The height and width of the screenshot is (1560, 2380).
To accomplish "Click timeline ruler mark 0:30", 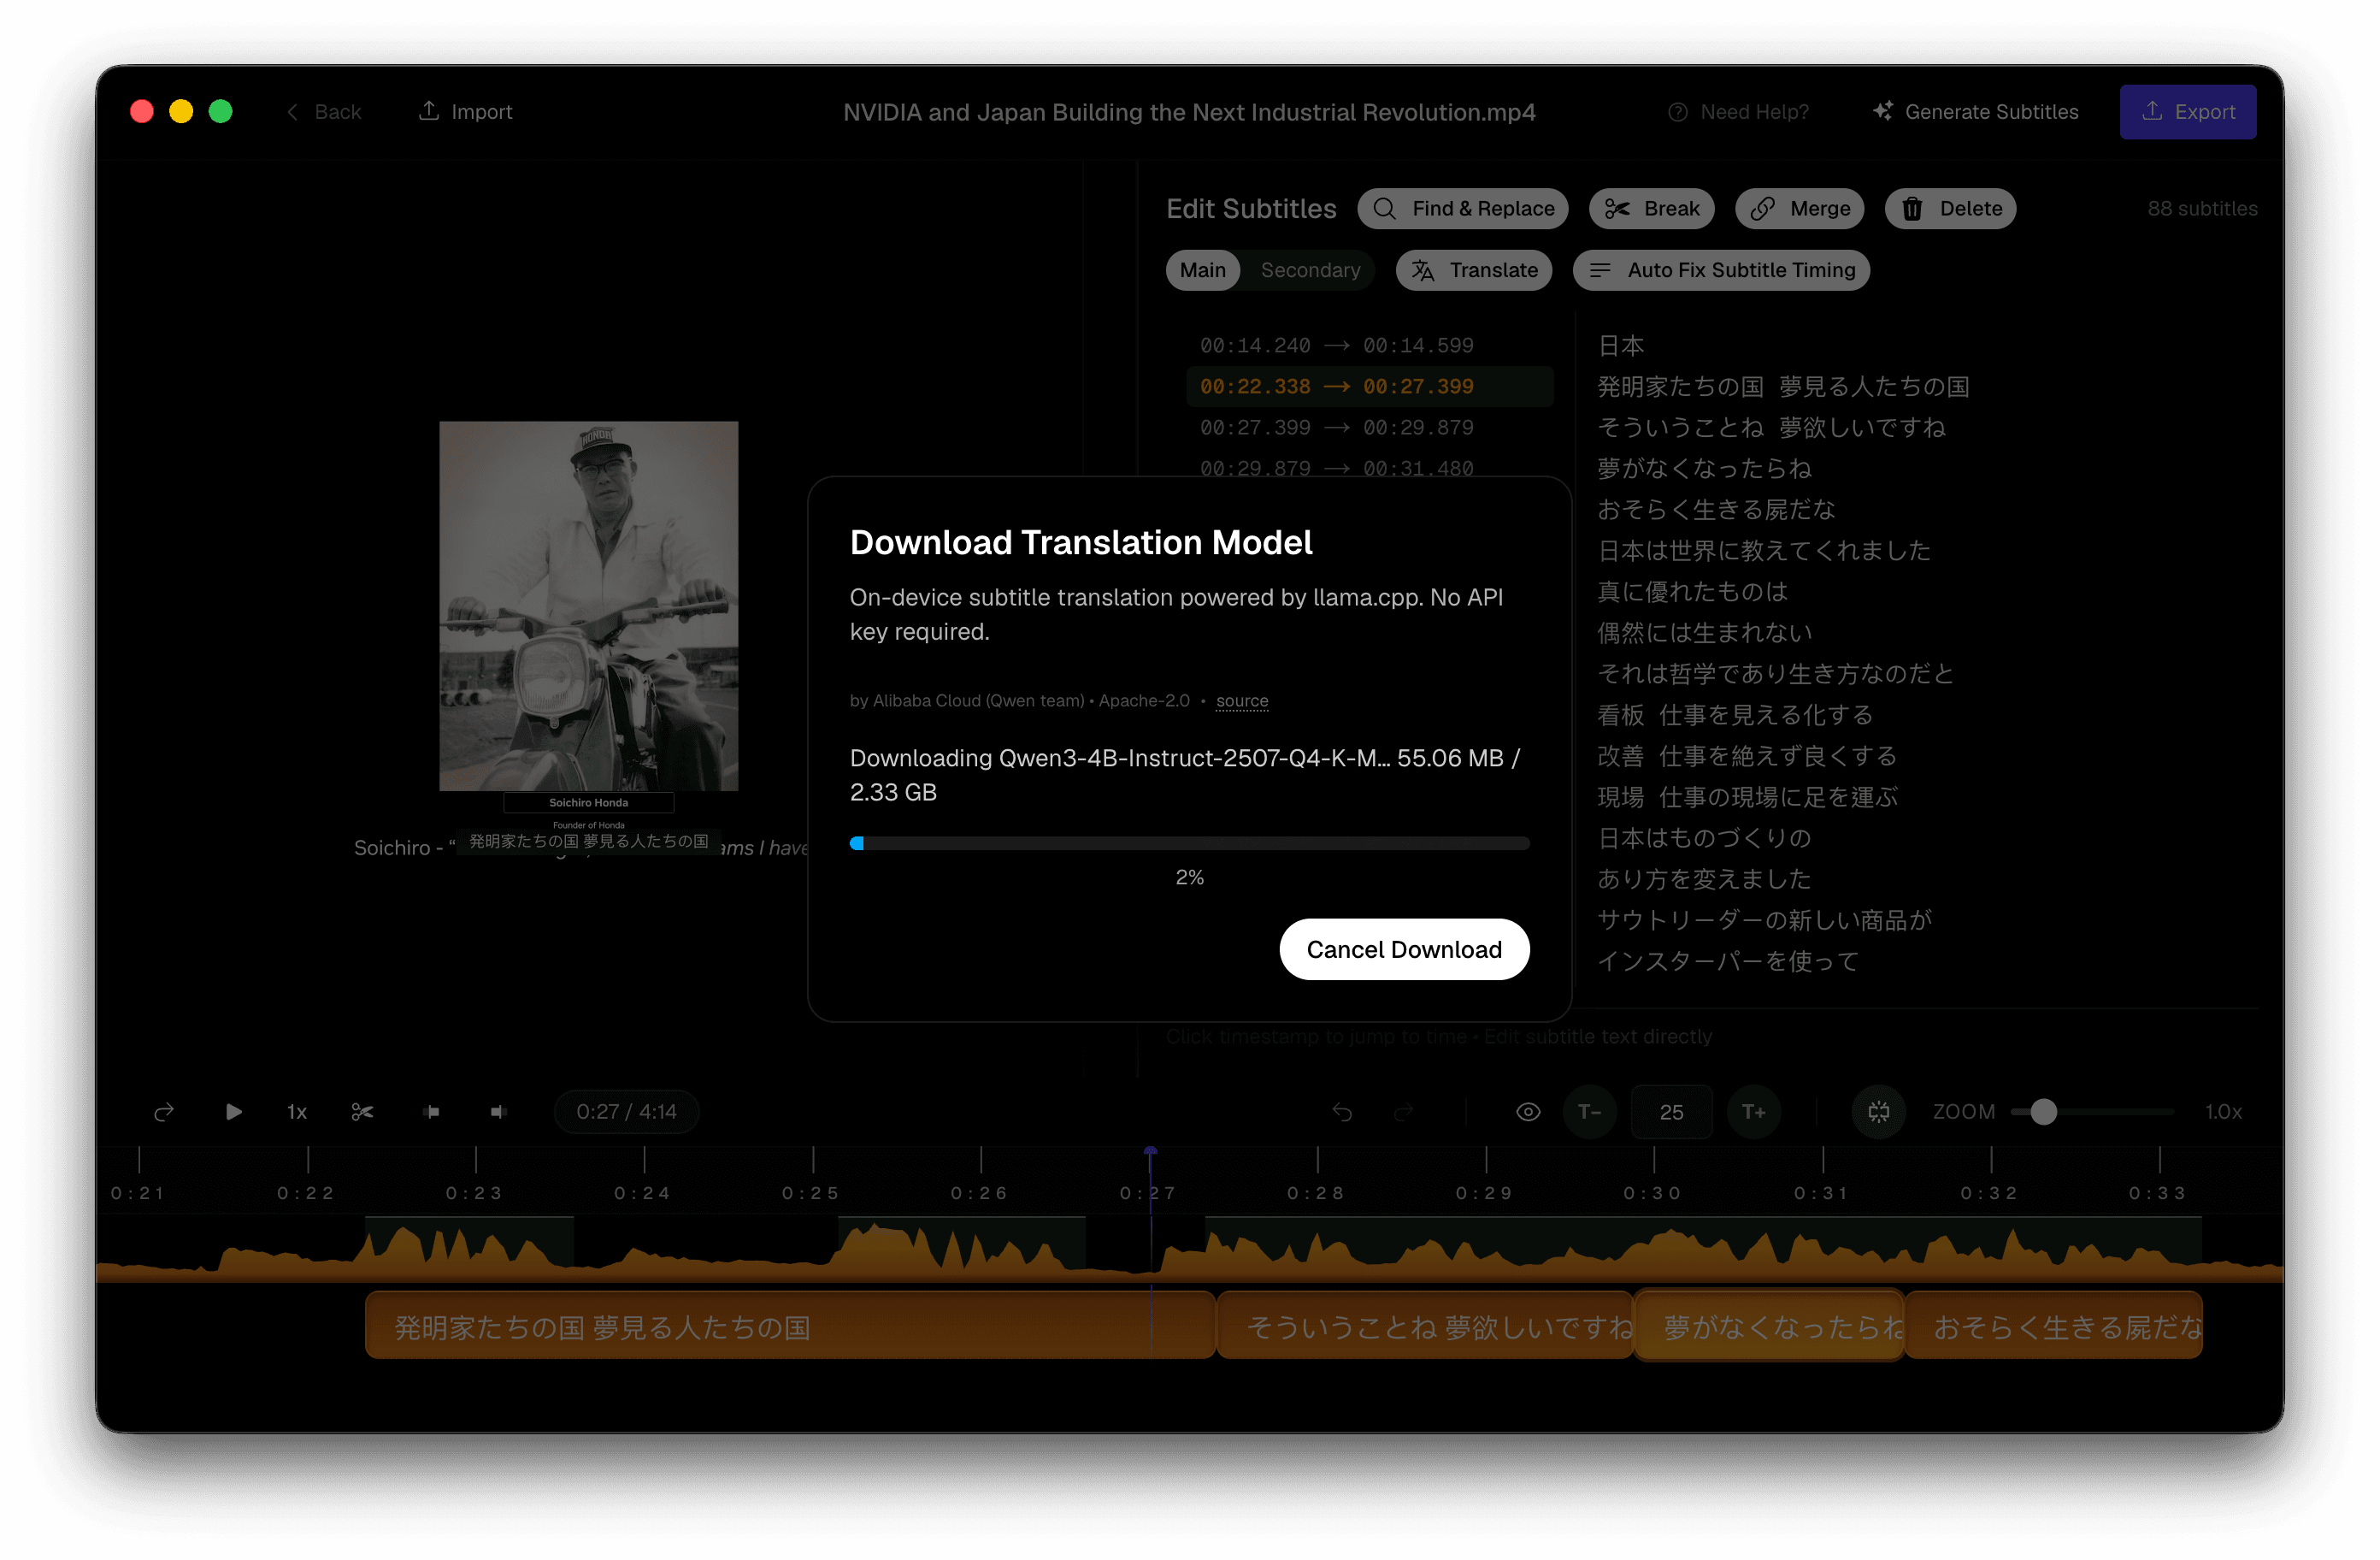I will 1652,1193.
